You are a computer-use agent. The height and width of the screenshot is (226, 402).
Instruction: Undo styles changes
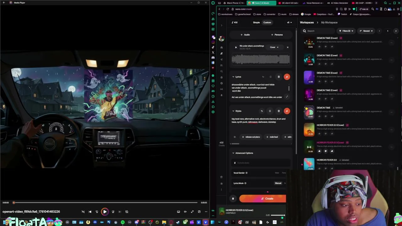click(x=262, y=111)
